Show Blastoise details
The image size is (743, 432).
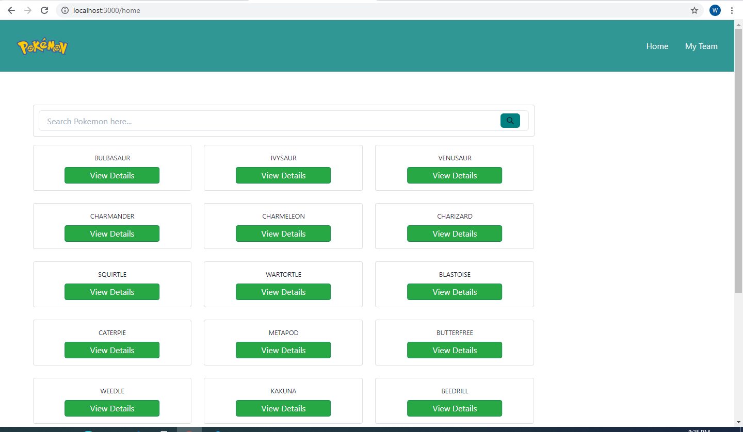pyautogui.click(x=455, y=292)
